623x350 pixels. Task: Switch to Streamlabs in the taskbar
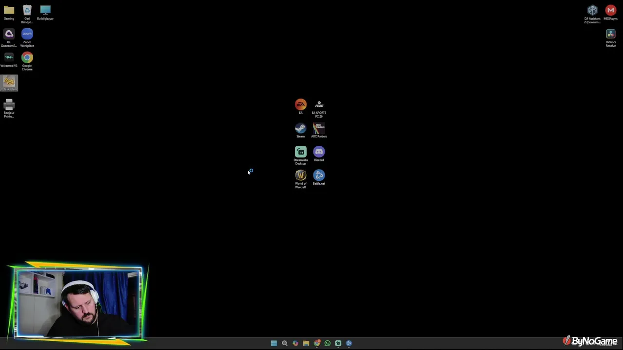click(338, 343)
